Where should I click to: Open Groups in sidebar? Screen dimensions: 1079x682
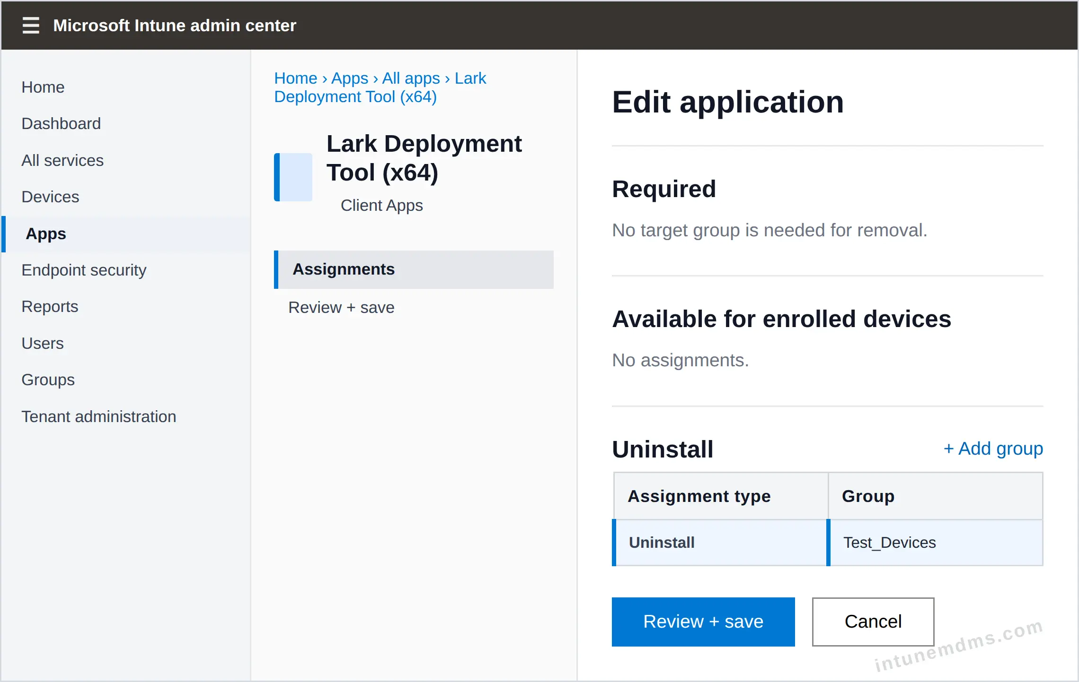pos(48,380)
